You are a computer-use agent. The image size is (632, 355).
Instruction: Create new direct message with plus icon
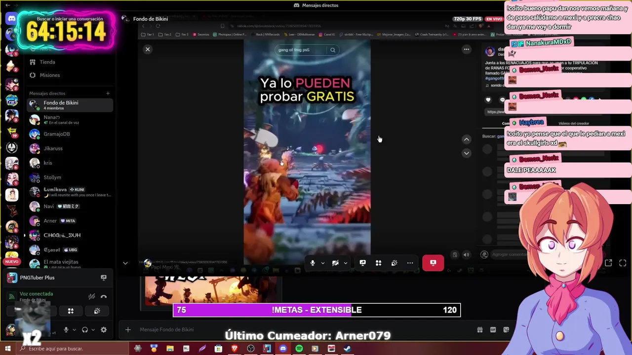[x=108, y=93]
